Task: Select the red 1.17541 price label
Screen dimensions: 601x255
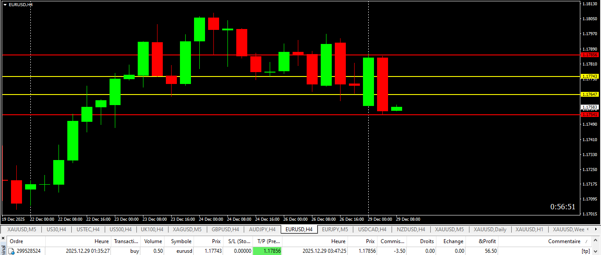Action: point(590,114)
